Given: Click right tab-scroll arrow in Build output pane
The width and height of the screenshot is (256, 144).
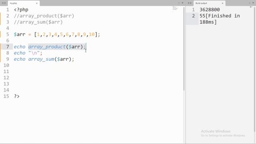Looking at the screenshot, I should pyautogui.click(x=191, y=3).
